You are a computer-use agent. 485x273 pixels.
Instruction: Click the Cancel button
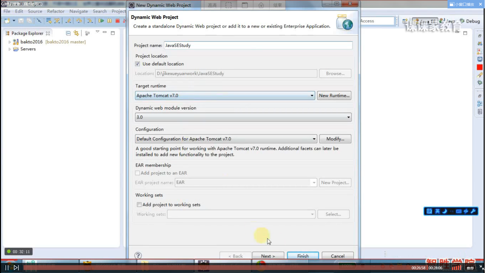pos(338,256)
